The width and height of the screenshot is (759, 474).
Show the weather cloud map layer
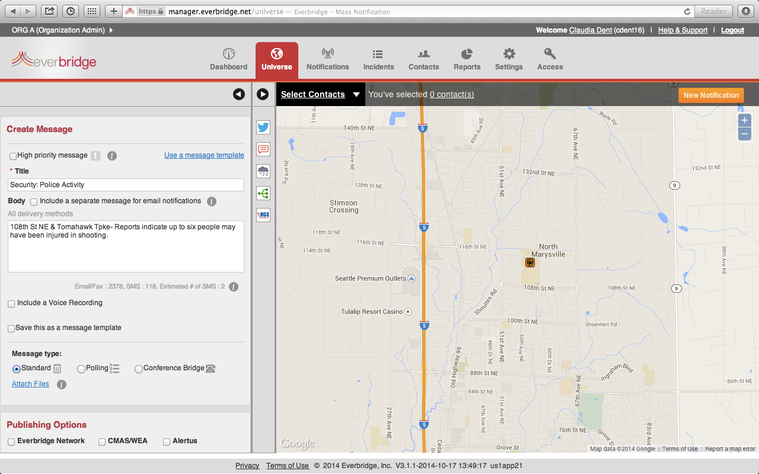263,171
